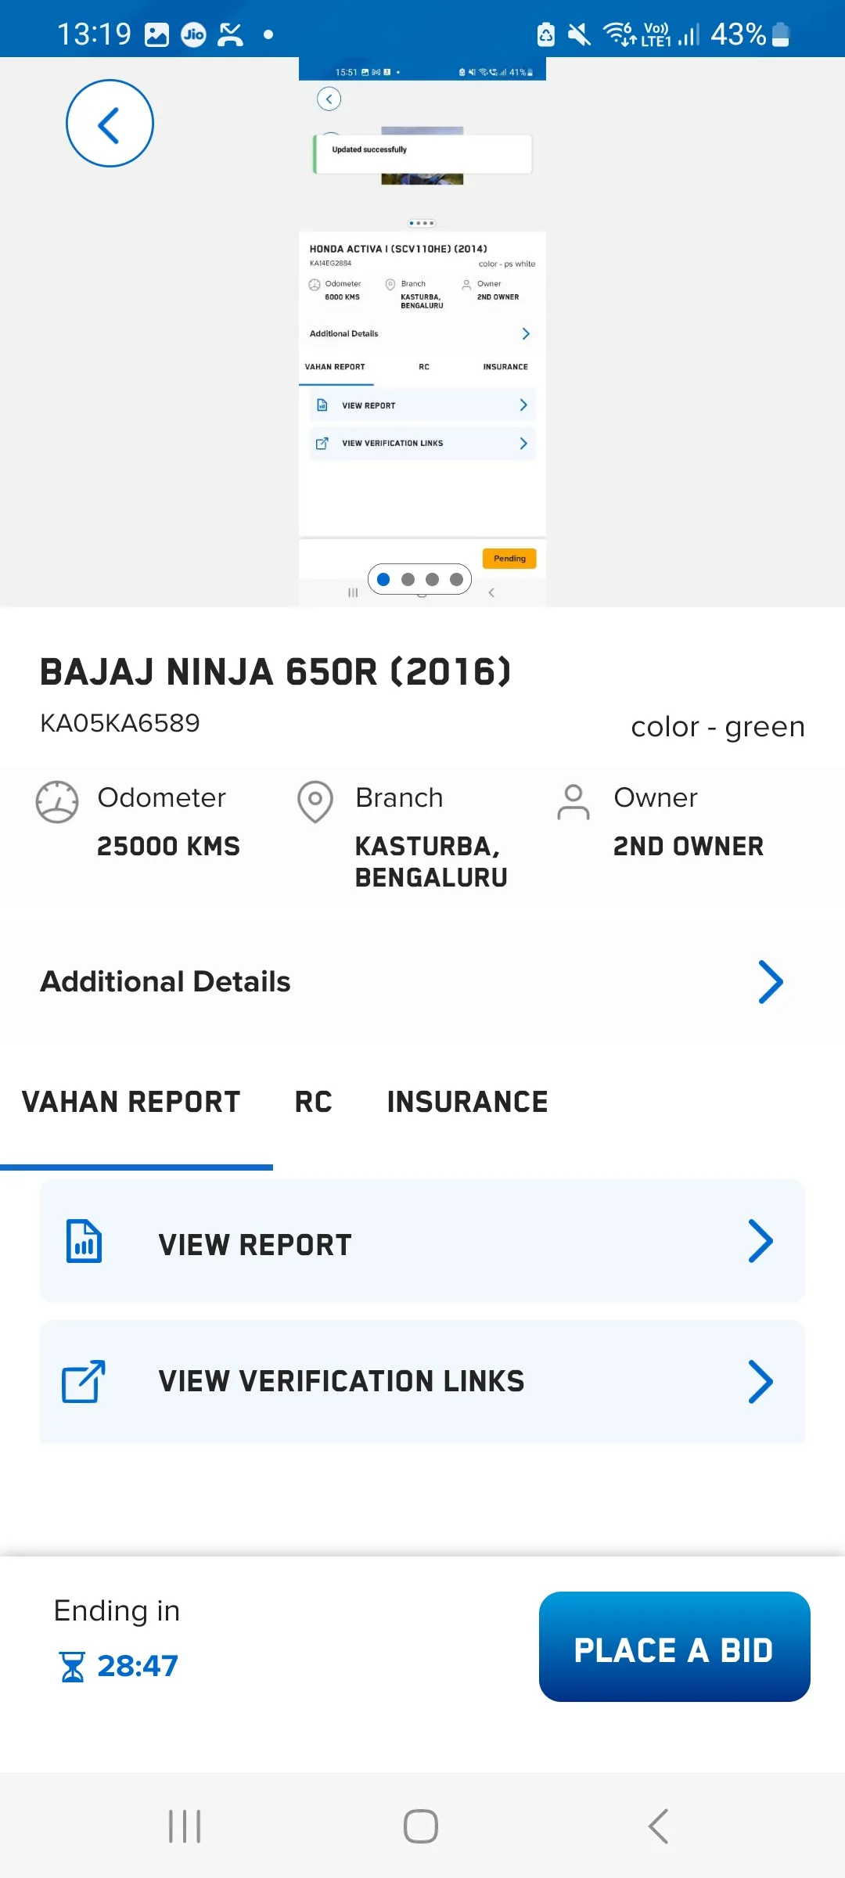The height and width of the screenshot is (1878, 845).
Task: Tap the View Report document icon
Action: point(84,1241)
